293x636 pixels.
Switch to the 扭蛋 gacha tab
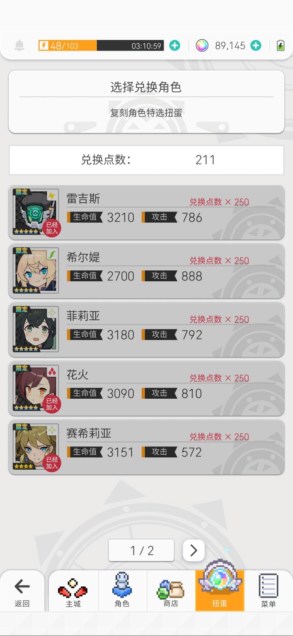(x=220, y=587)
